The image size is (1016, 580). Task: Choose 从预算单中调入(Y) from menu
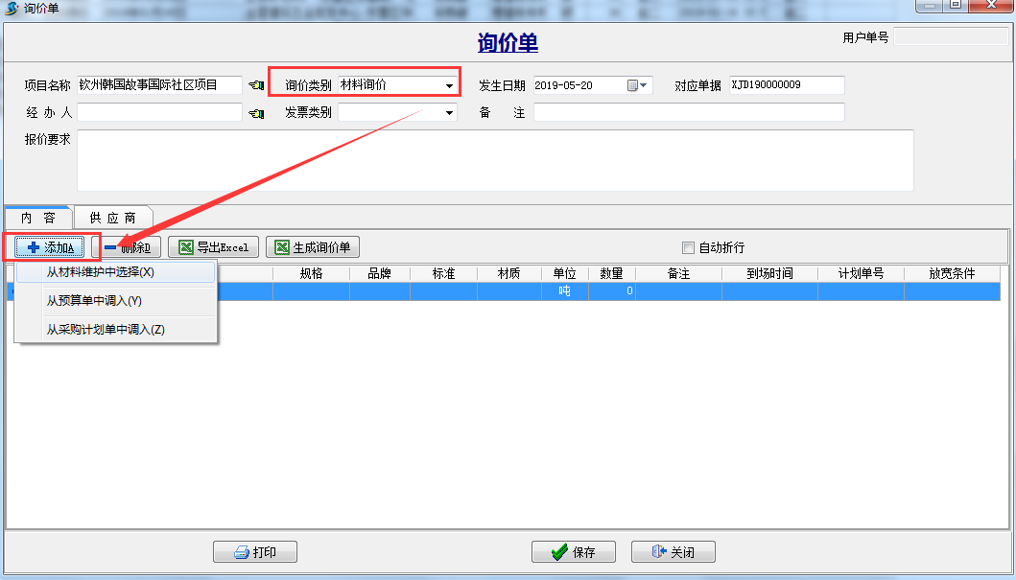tap(94, 301)
